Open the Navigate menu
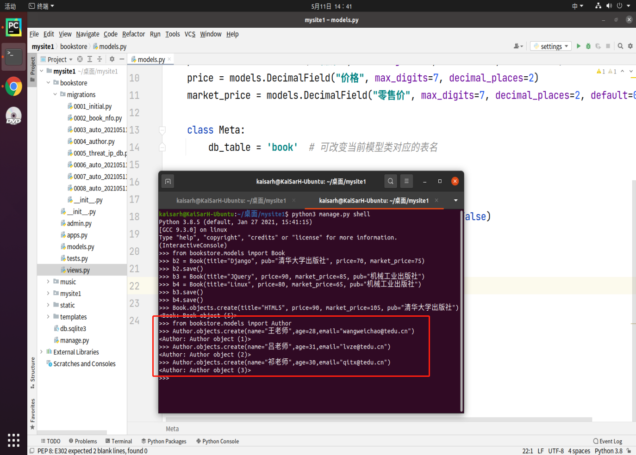Viewport: 636px width, 455px height. (x=87, y=34)
